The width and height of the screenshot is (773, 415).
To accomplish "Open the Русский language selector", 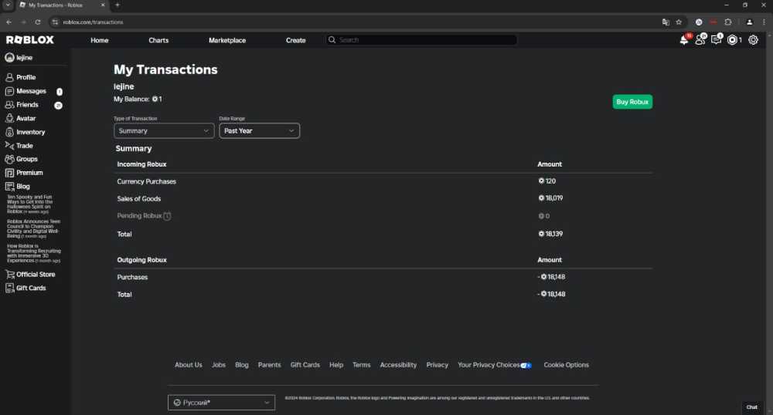I will click(221, 402).
